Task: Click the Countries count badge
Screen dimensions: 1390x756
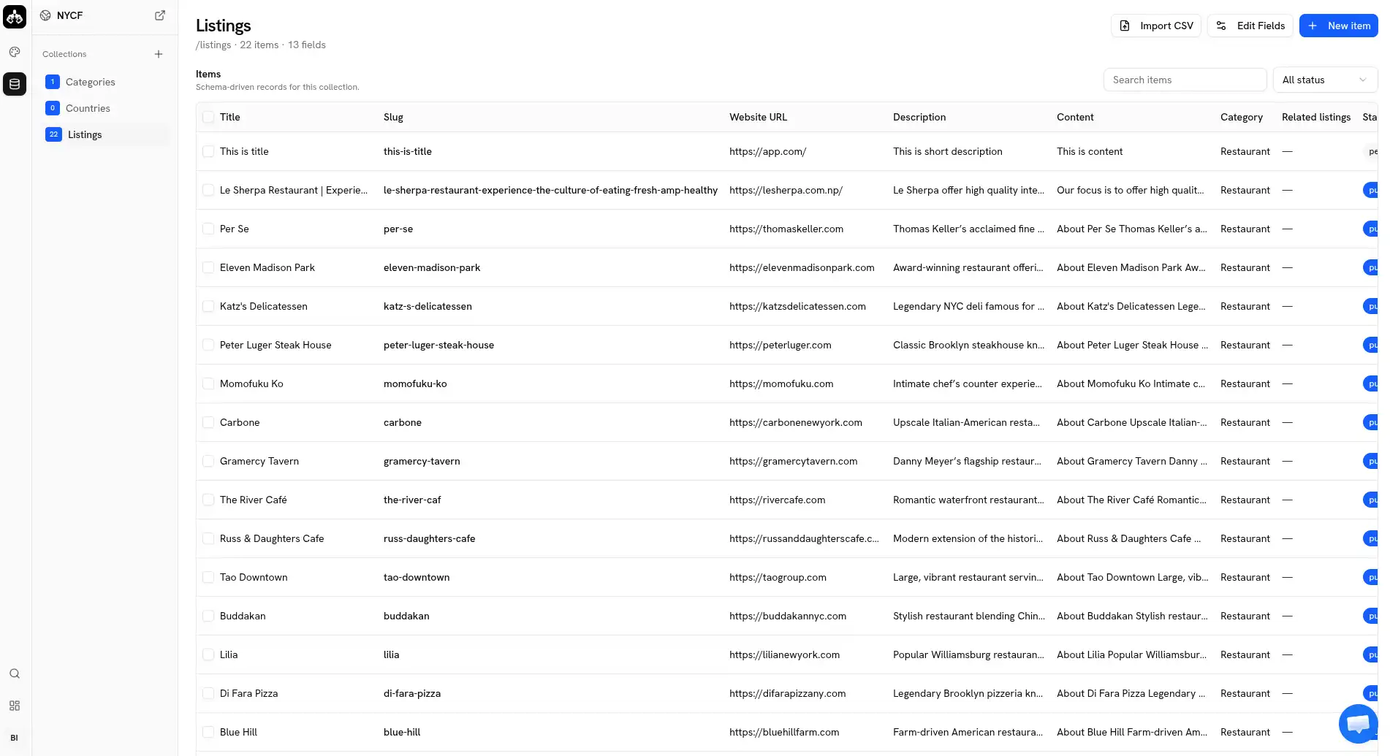Action: tap(53, 108)
